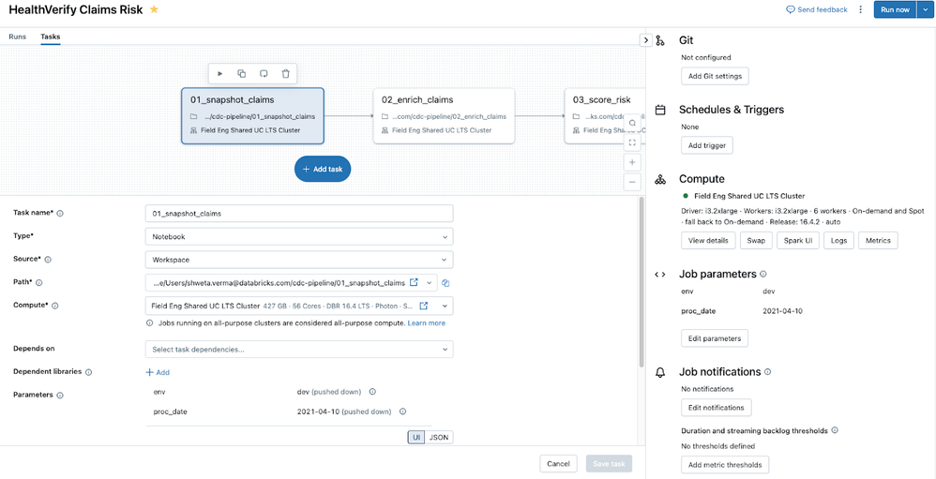Image resolution: width=936 pixels, height=479 pixels.
Task: Select the 02_enrich_claims task node
Action: pos(445,115)
